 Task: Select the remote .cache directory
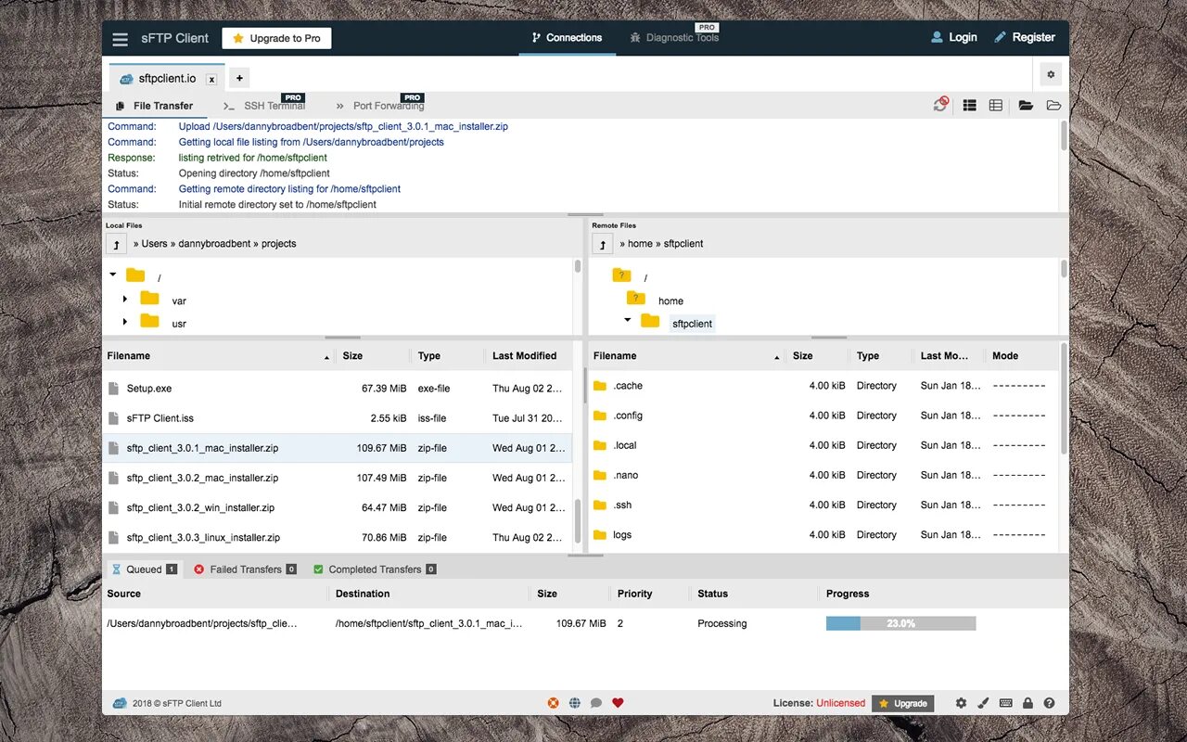[823, 386]
